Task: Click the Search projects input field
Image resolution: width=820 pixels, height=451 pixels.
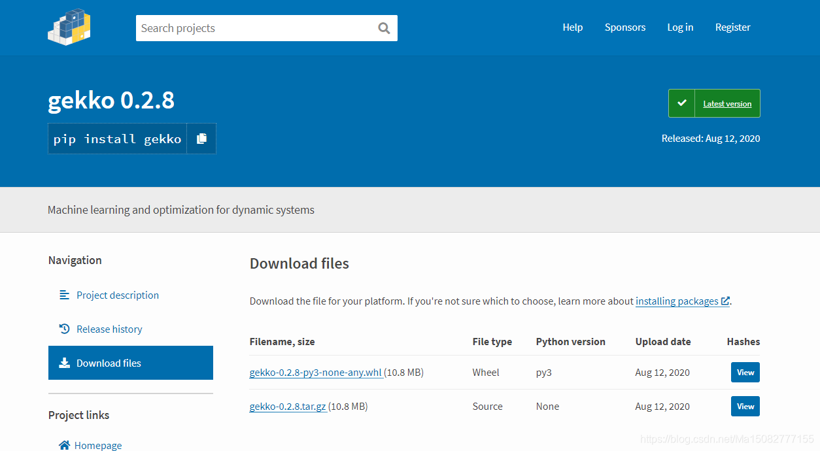Action: click(x=255, y=28)
